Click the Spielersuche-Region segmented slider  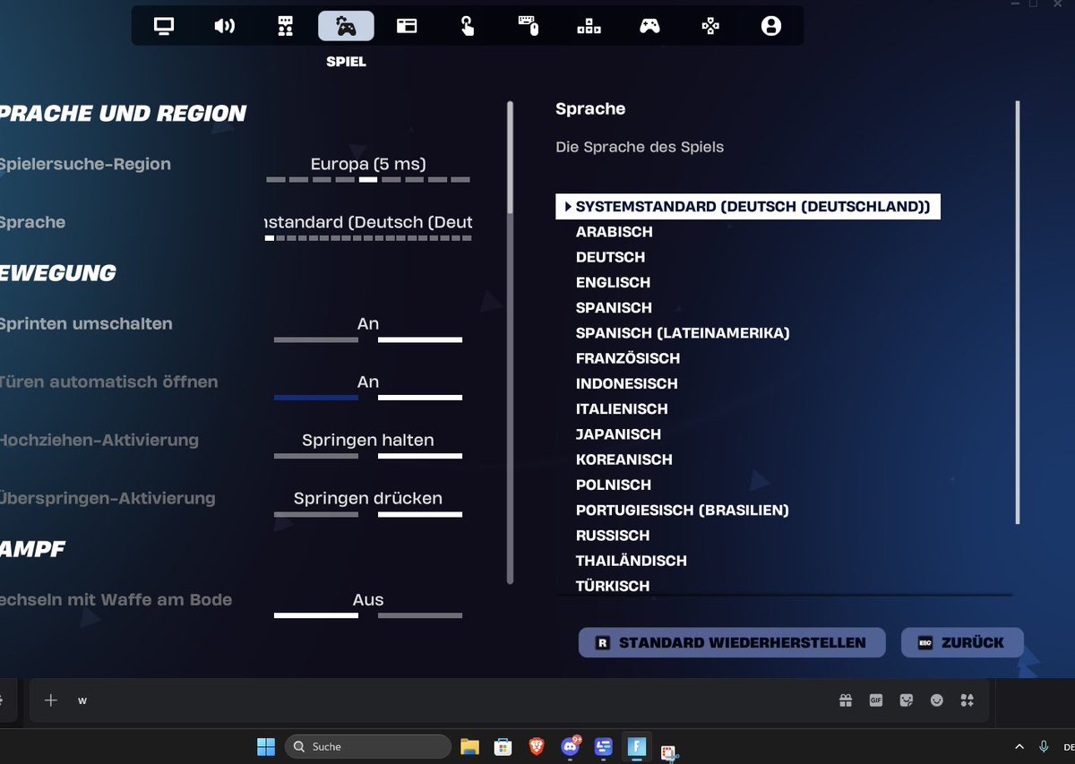368,180
